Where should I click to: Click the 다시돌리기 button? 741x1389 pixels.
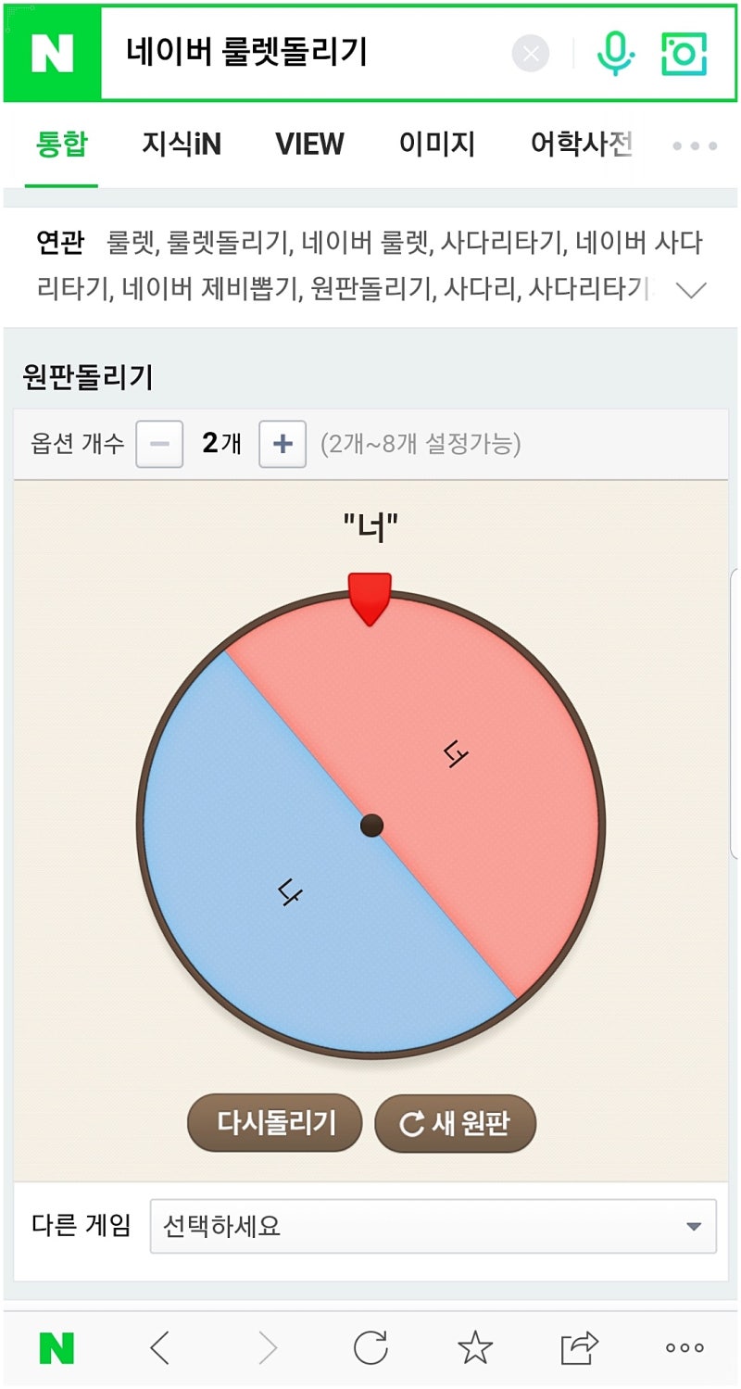pos(275,1123)
